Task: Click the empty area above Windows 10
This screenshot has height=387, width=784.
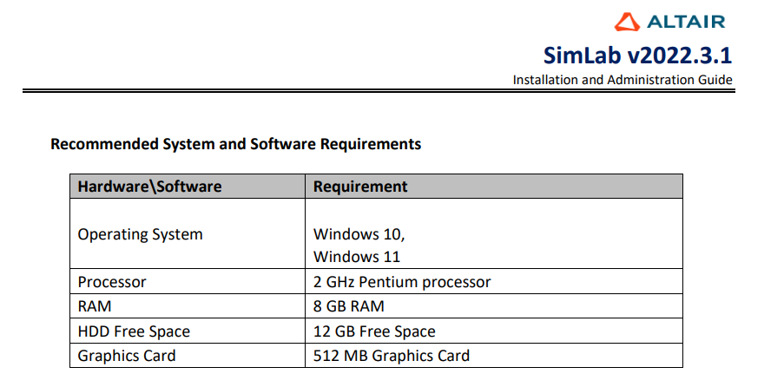Action: click(493, 212)
